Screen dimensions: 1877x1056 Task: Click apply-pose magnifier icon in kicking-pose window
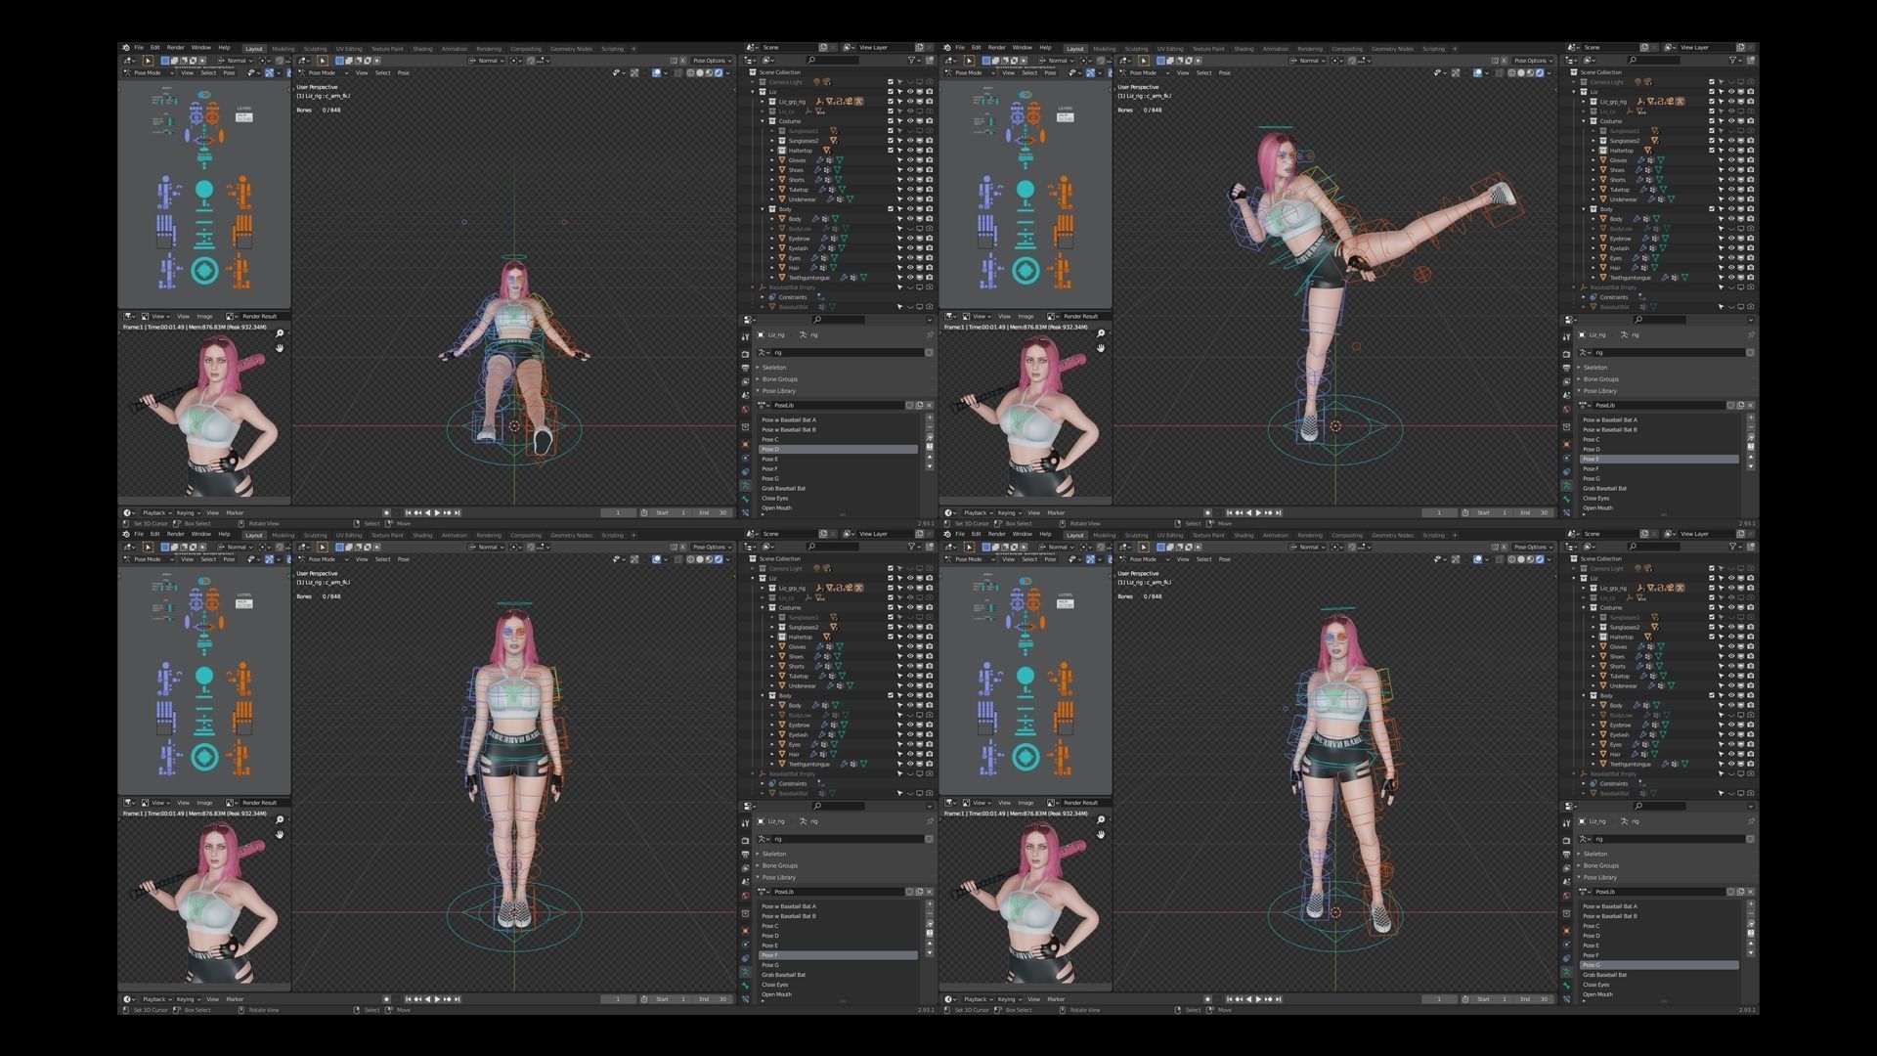(1751, 437)
